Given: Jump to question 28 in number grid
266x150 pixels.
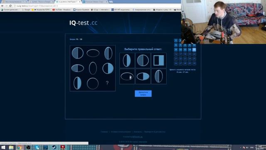Looking at the screenshot, I should coord(185,63).
